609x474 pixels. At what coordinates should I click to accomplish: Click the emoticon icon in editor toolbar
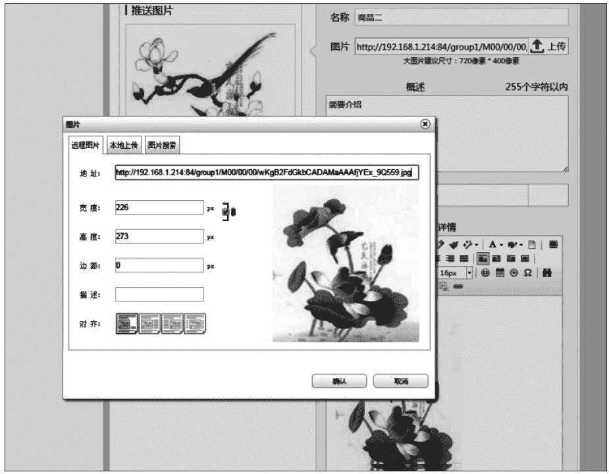click(x=485, y=273)
